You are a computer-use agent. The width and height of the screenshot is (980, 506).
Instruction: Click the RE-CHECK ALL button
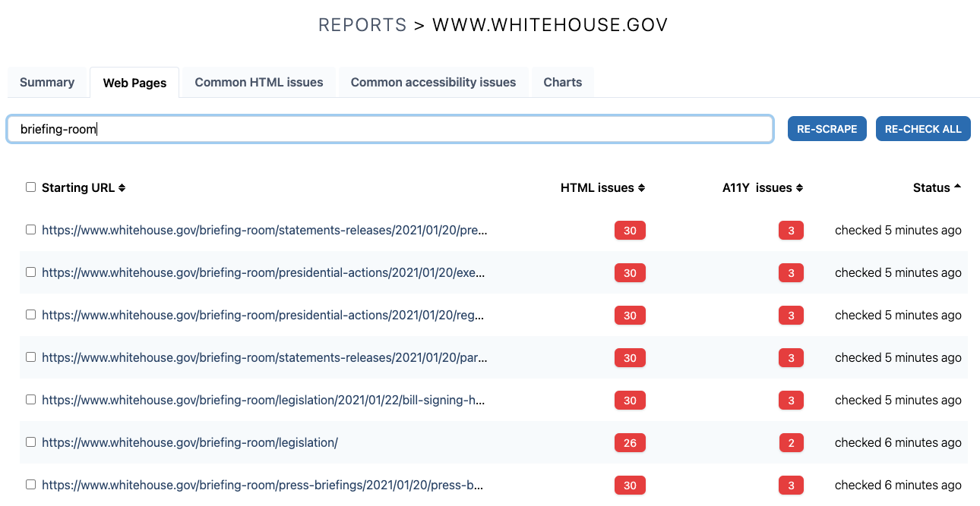923,129
